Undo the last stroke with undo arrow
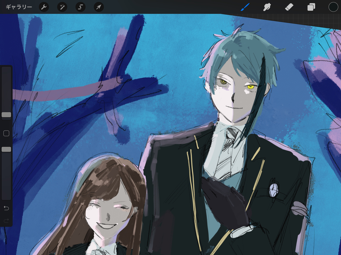 [6, 208]
